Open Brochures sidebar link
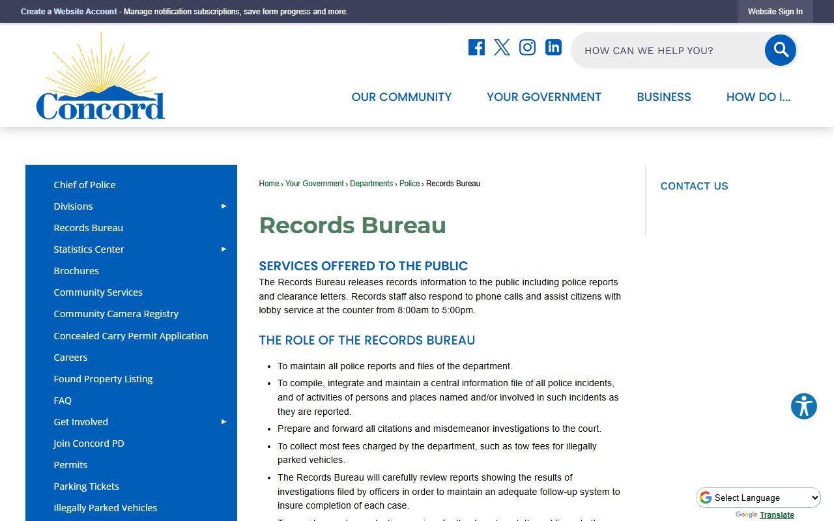The height and width of the screenshot is (521, 834). click(76, 271)
